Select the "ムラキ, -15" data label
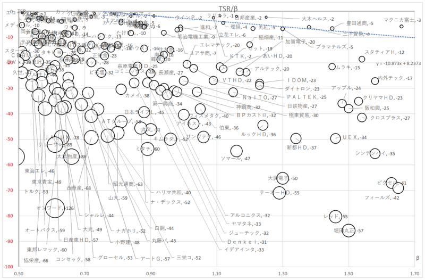 coord(348,68)
